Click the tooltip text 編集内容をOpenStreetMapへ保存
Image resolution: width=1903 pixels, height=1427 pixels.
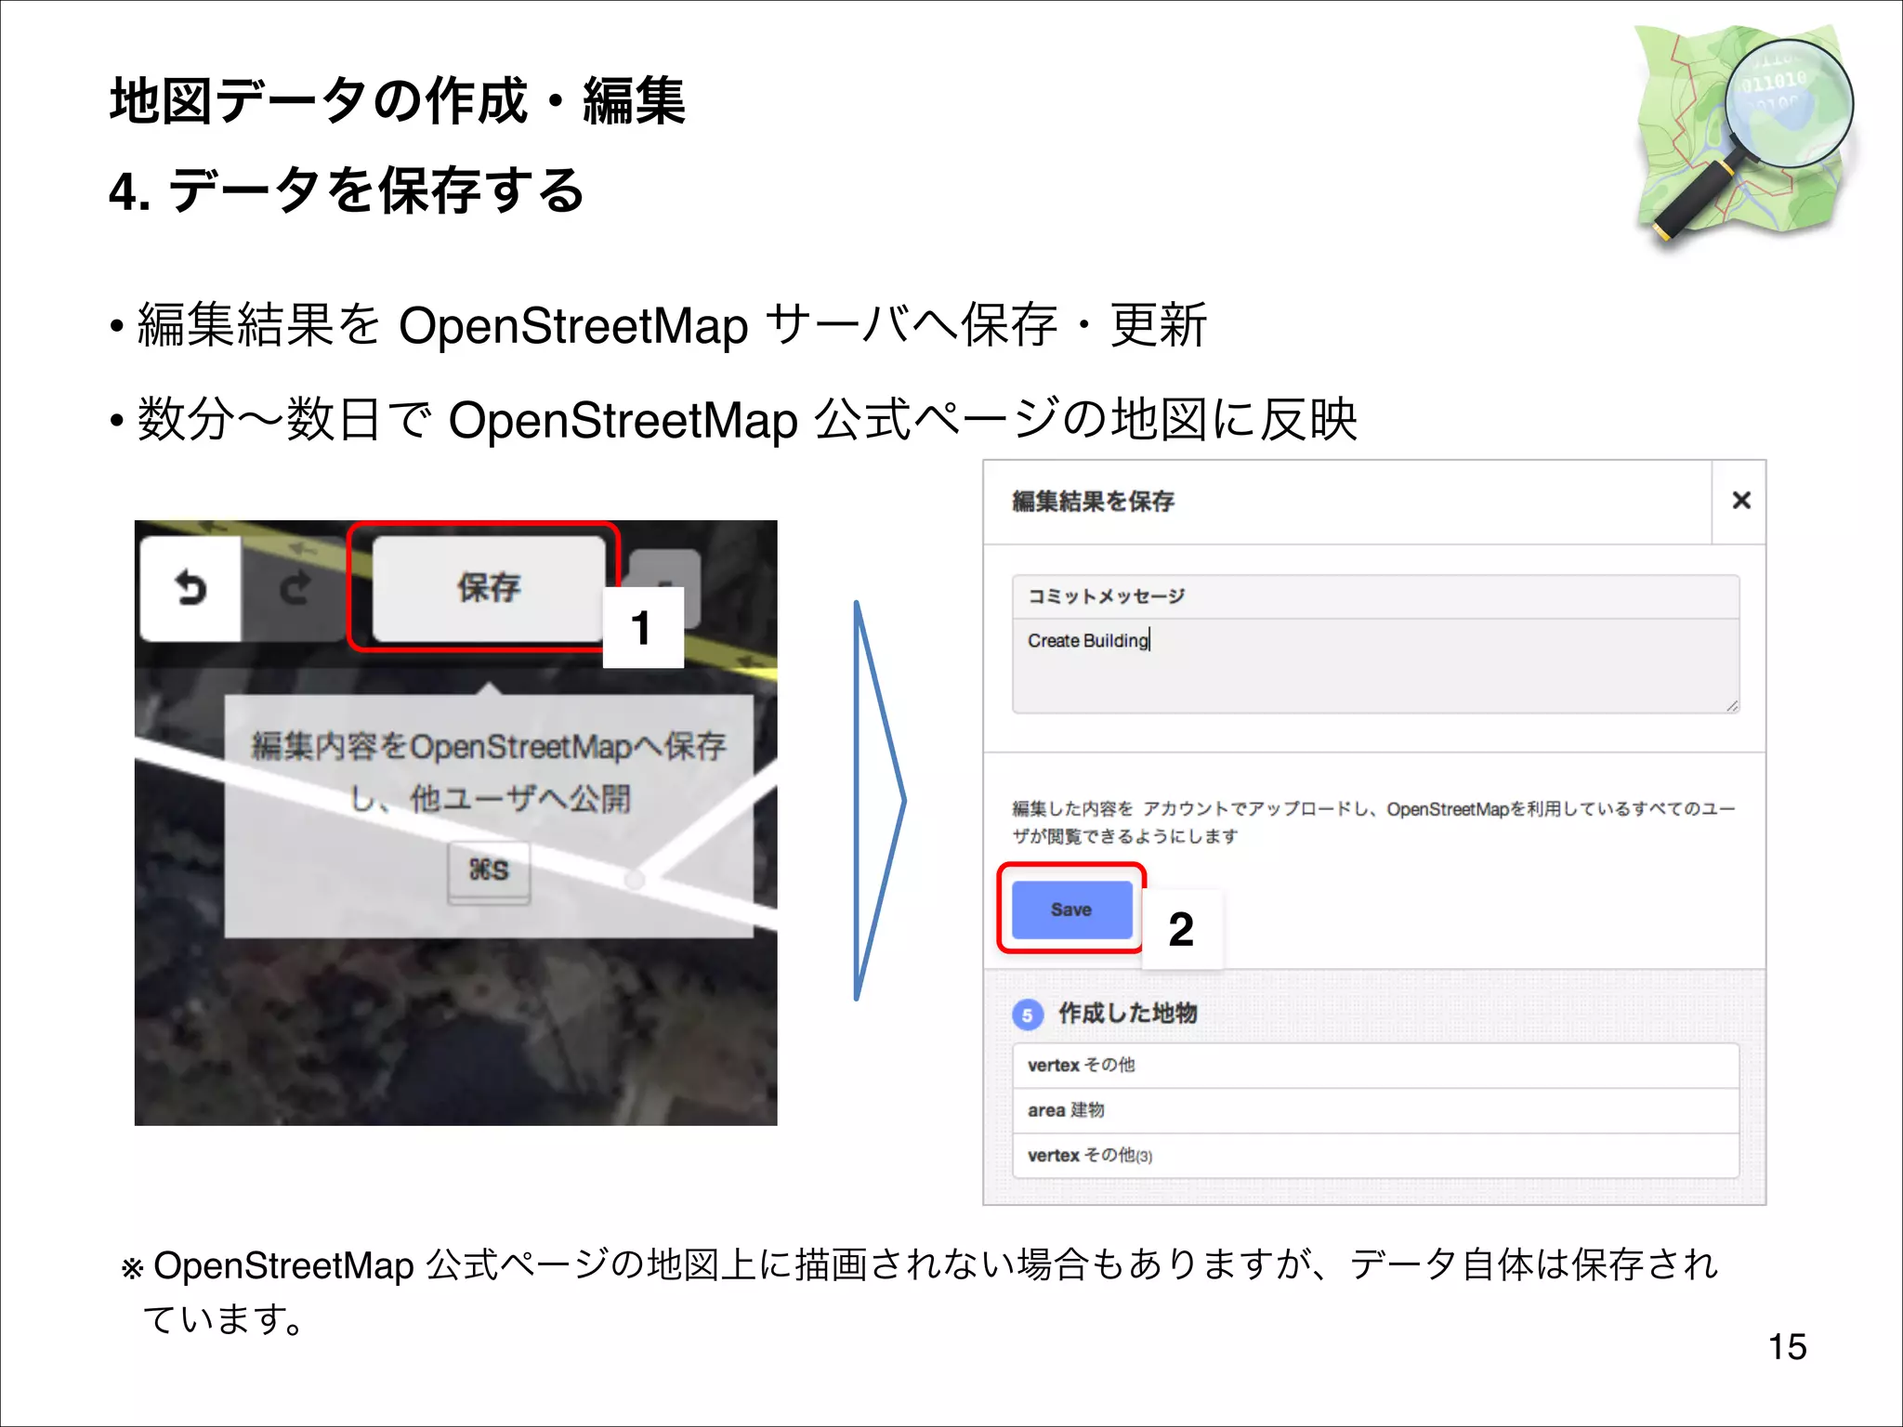click(x=489, y=746)
